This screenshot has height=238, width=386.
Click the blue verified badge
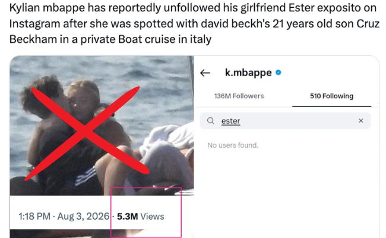[279, 73]
